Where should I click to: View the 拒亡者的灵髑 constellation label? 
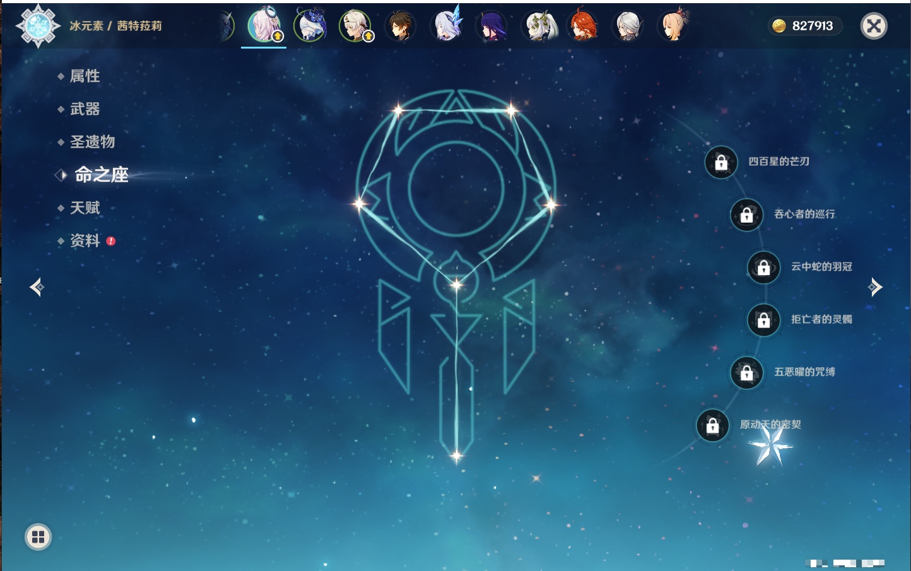(821, 319)
